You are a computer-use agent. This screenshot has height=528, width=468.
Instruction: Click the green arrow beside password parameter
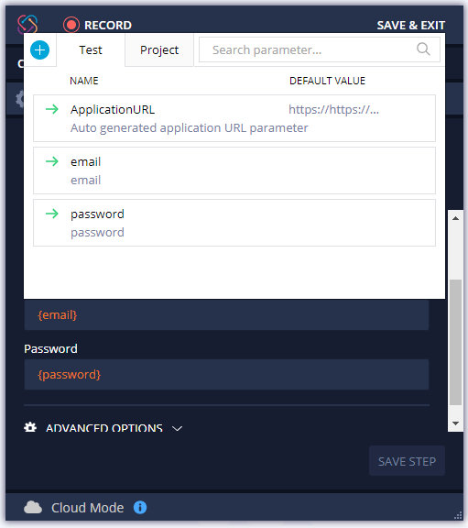coord(52,214)
